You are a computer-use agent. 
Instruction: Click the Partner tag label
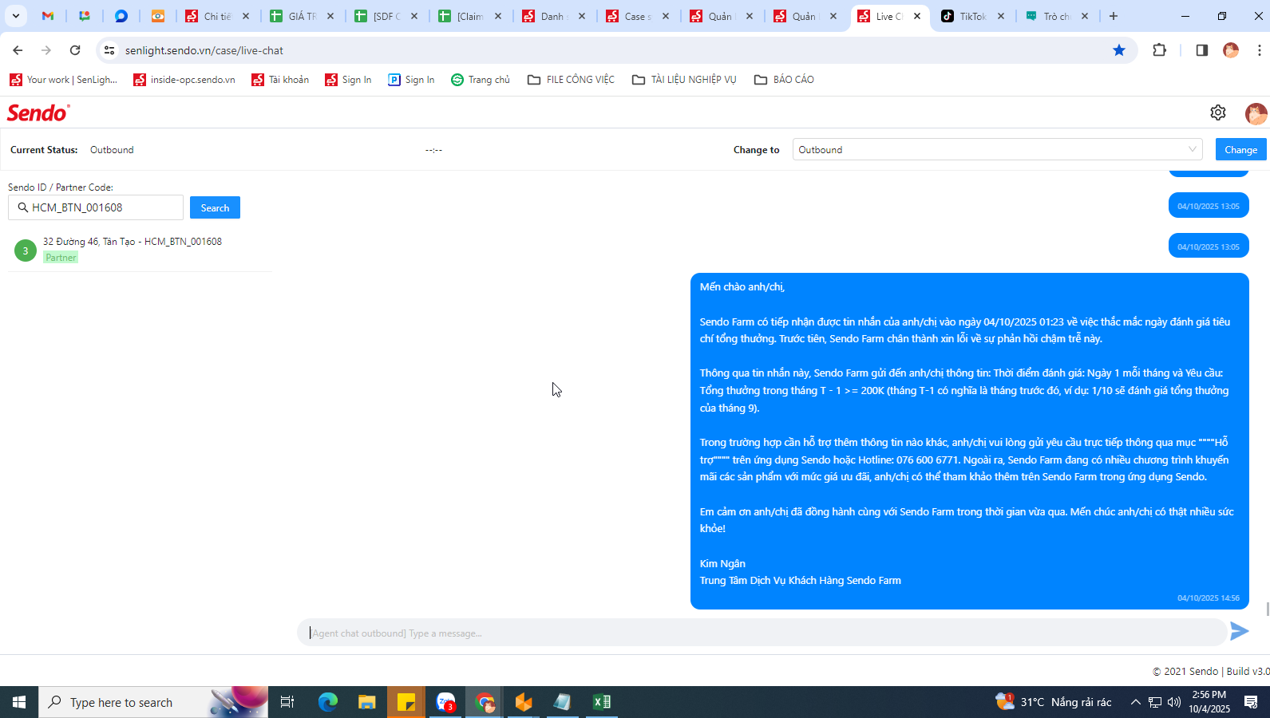point(61,257)
